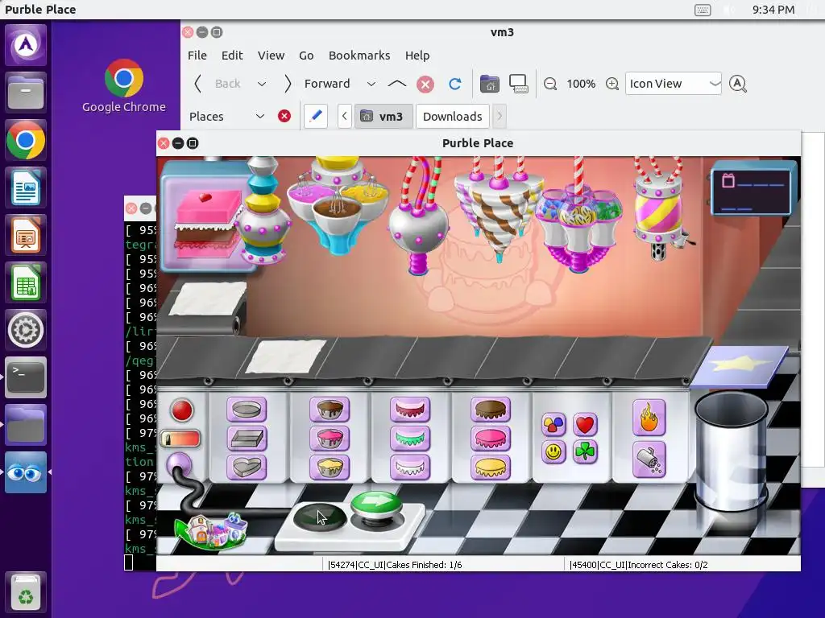Image resolution: width=825 pixels, height=618 pixels.
Task: Click the search magnifier icon in vm3
Action: pos(738,84)
